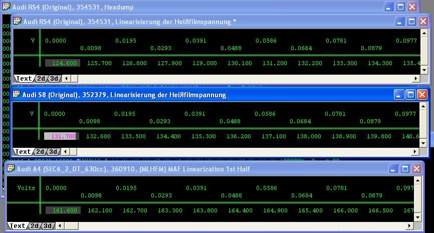
Task: Select cell 132.200 in RS4 table
Action: coord(310,63)
